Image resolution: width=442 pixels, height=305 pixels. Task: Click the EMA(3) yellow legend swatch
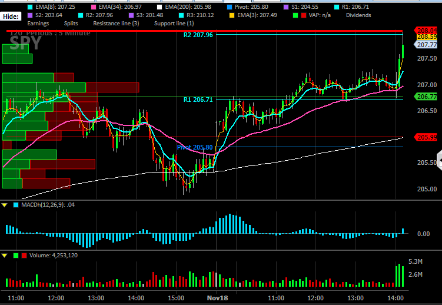pyautogui.click(x=232, y=15)
